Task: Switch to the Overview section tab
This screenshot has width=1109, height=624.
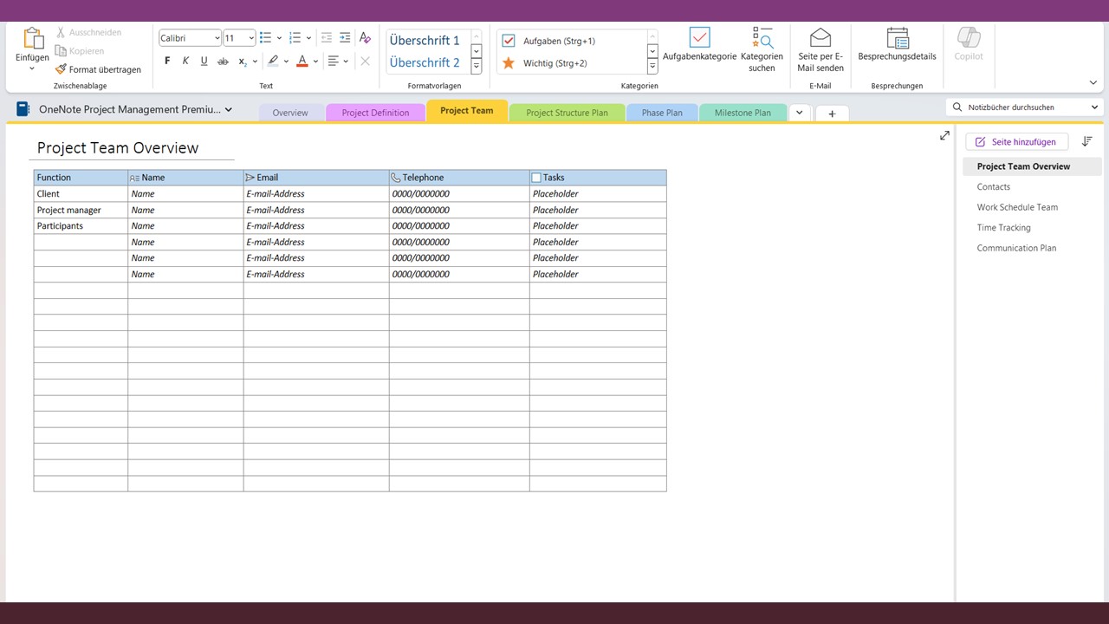Action: pyautogui.click(x=290, y=113)
